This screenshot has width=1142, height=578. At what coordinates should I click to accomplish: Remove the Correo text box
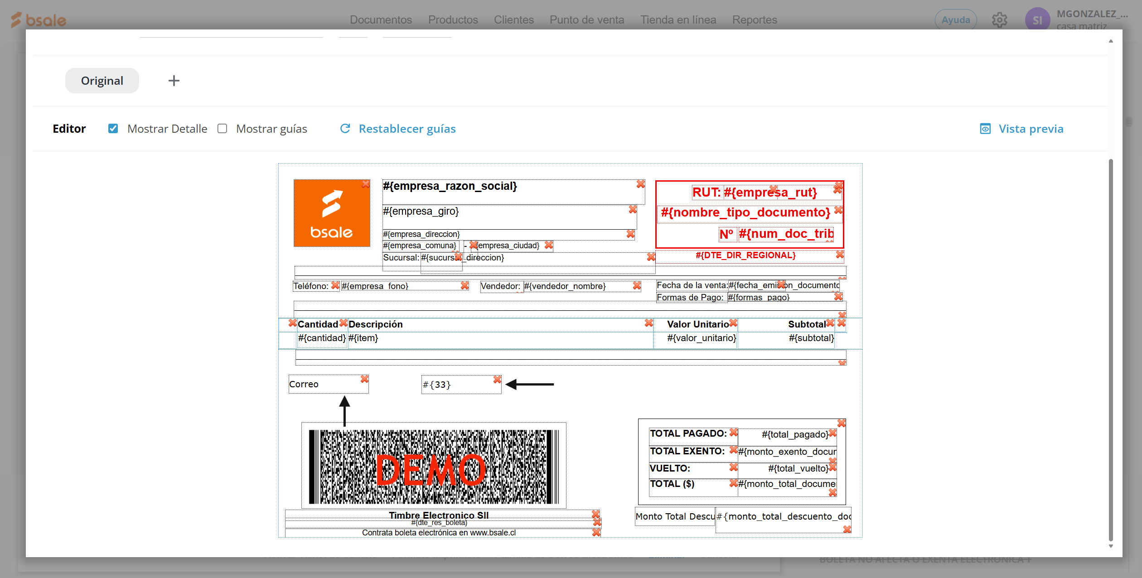click(x=364, y=379)
